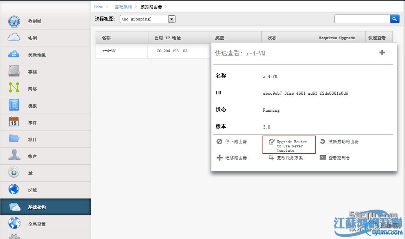Click the 帐户 user icon

pos(14,155)
